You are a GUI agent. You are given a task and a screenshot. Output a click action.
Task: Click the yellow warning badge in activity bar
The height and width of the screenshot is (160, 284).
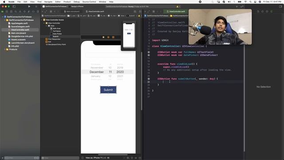pos(177,7)
